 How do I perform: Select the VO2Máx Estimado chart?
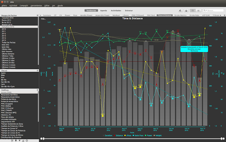pos(19,119)
